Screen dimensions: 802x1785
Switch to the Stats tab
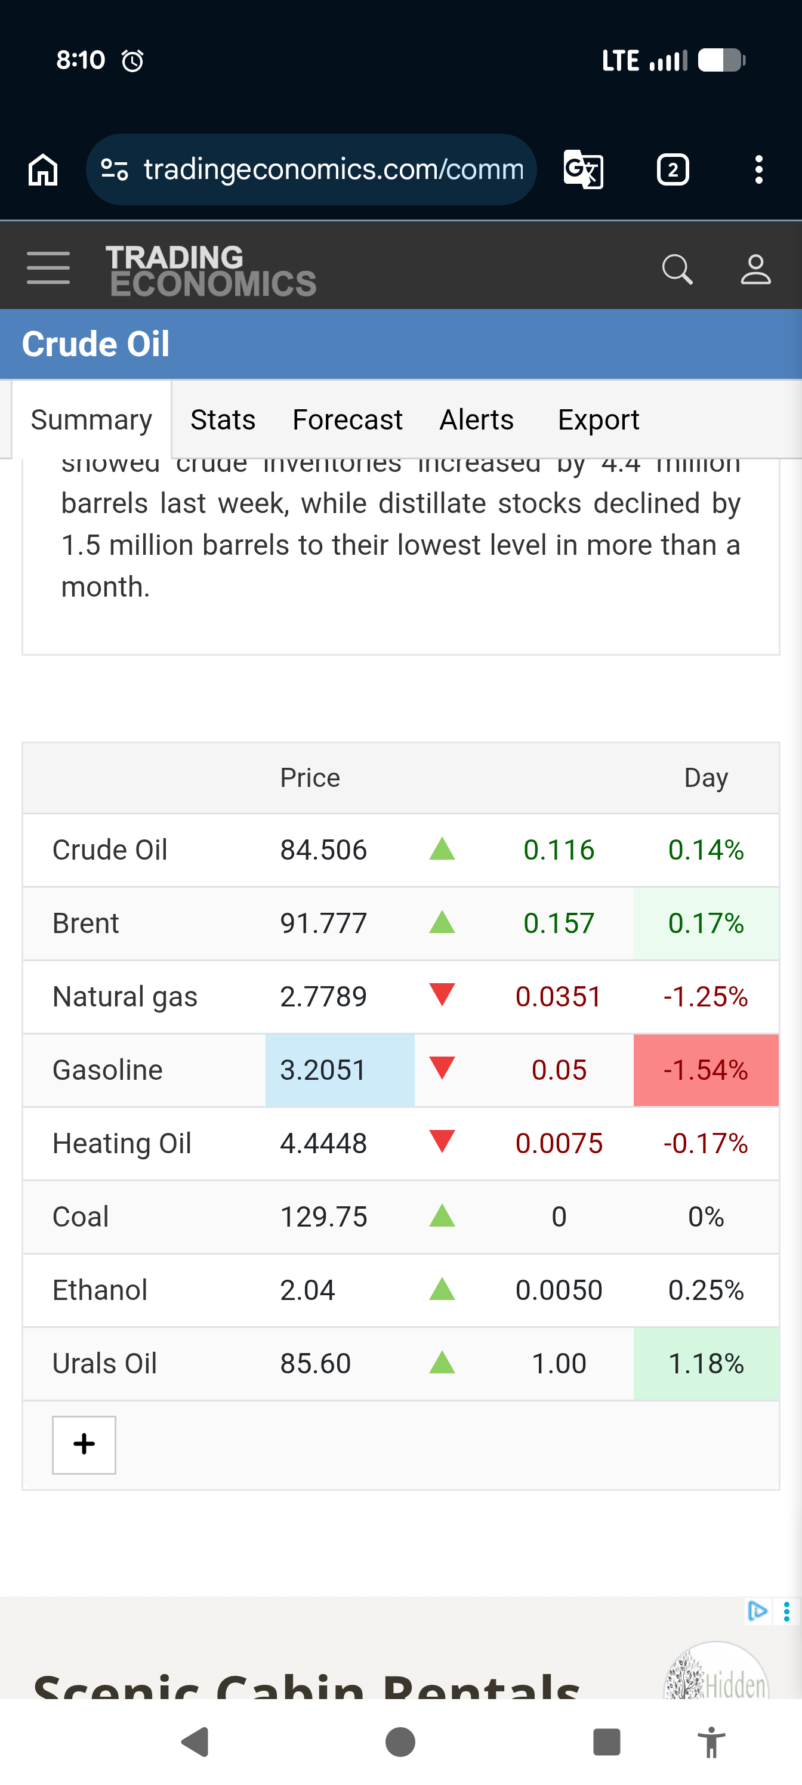[x=223, y=420]
